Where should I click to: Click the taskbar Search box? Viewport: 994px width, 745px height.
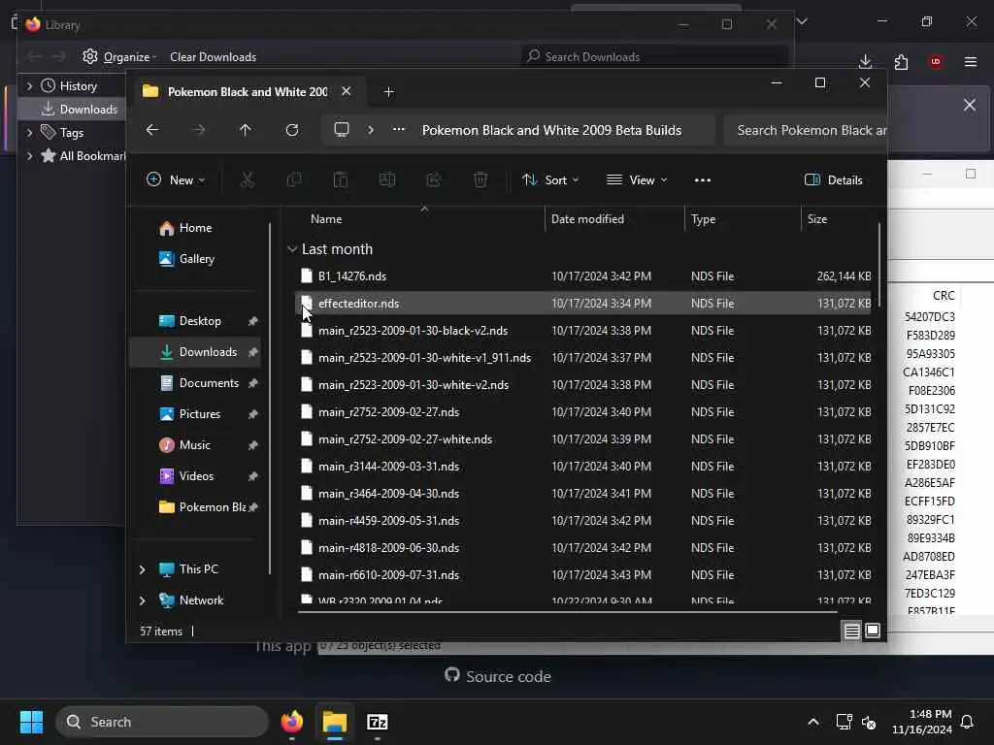pyautogui.click(x=162, y=722)
